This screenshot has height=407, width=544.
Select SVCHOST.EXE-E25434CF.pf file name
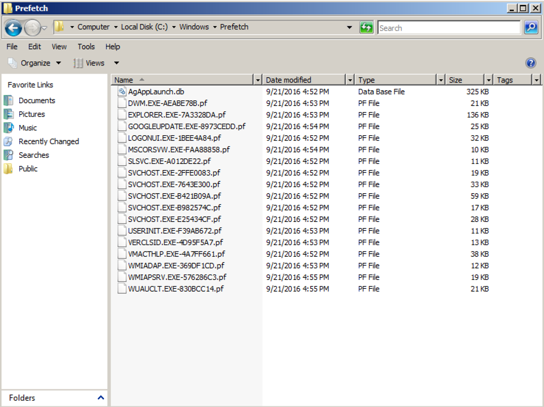click(x=174, y=219)
